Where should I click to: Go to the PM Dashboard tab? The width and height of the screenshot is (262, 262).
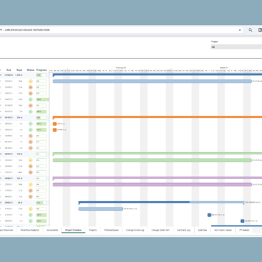coord(111,230)
